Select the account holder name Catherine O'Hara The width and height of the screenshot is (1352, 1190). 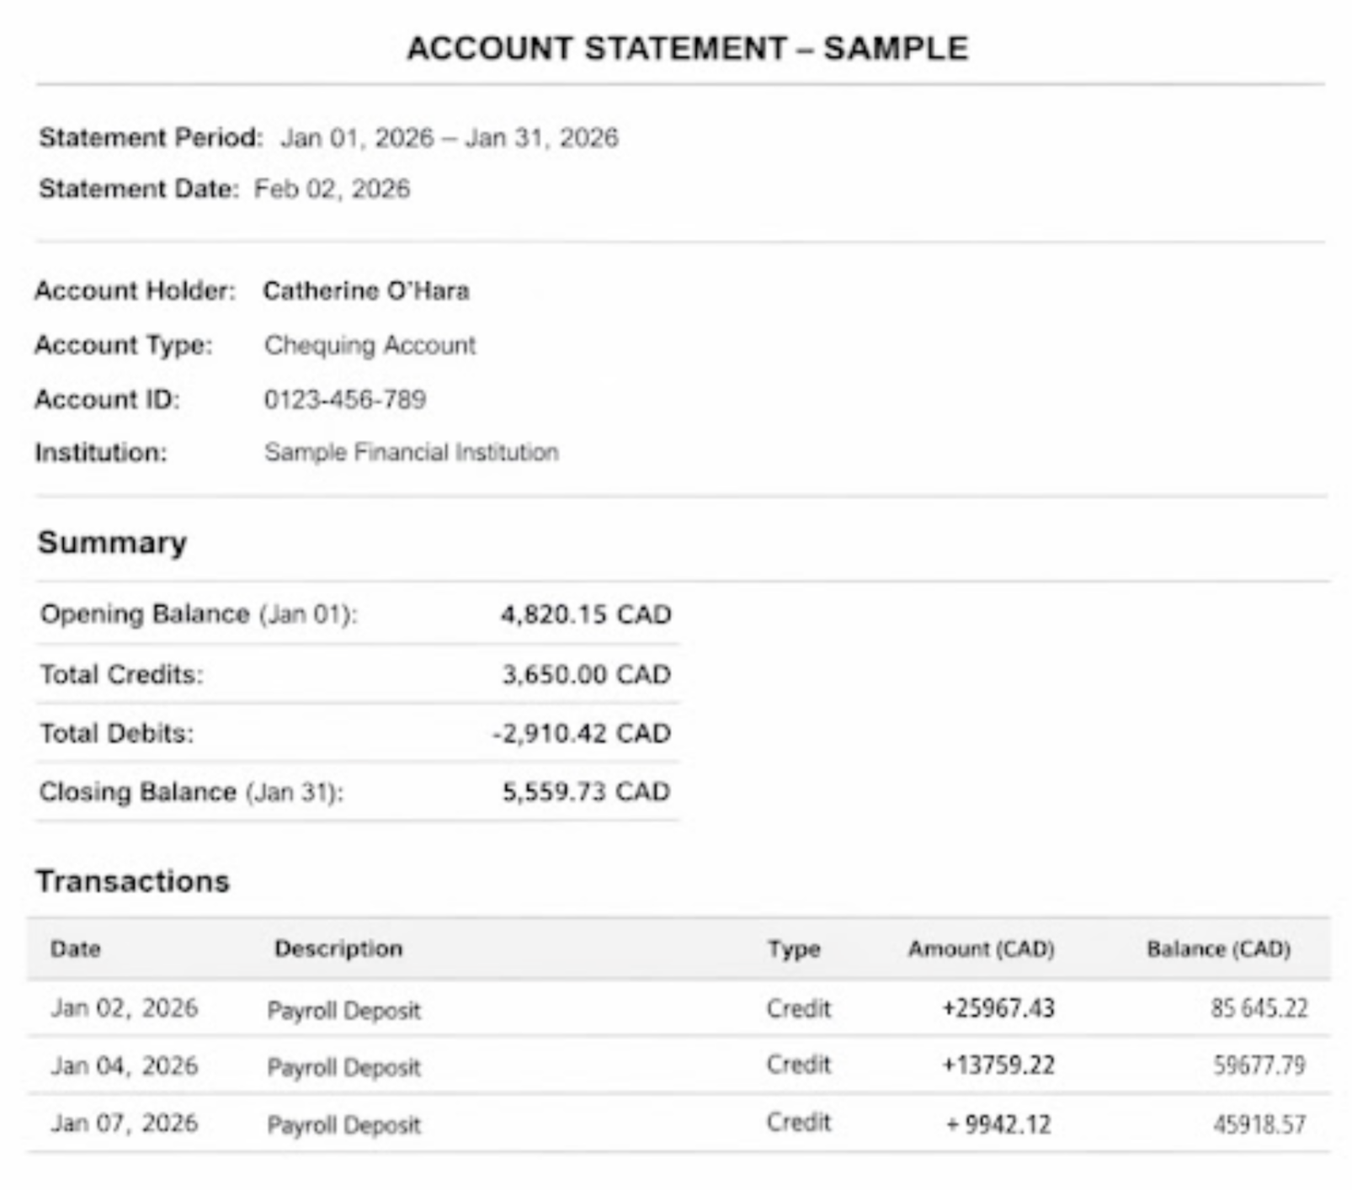(x=365, y=290)
